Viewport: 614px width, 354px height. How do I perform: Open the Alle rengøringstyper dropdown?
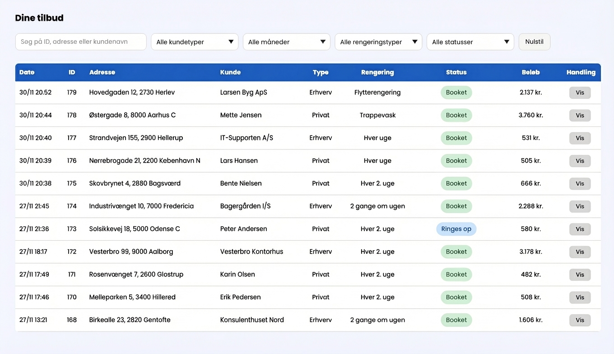click(378, 42)
